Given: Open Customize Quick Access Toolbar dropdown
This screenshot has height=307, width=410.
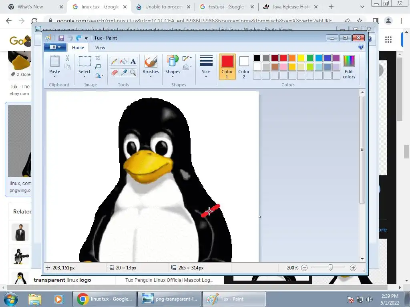Looking at the screenshot, I should (86, 38).
